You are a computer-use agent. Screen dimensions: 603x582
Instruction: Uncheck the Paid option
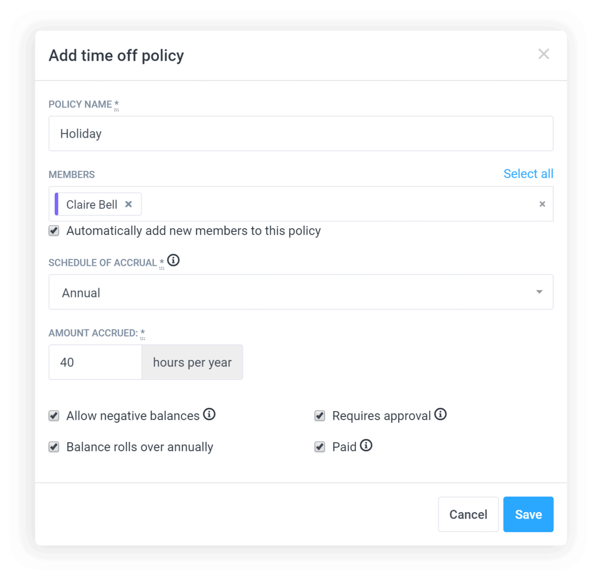320,447
